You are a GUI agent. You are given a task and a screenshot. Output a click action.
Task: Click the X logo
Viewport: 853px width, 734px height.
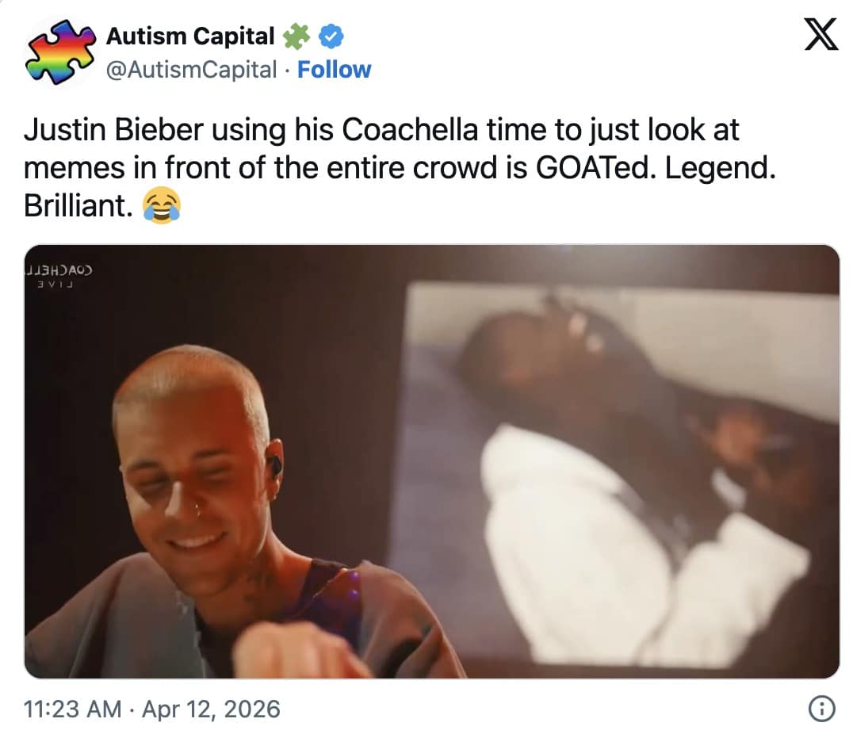(820, 36)
